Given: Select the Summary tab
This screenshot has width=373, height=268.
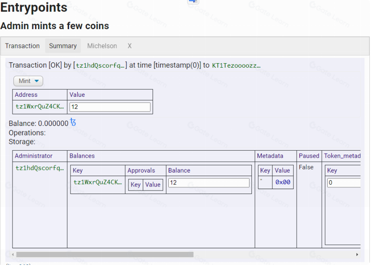Looking at the screenshot, I should [63, 46].
